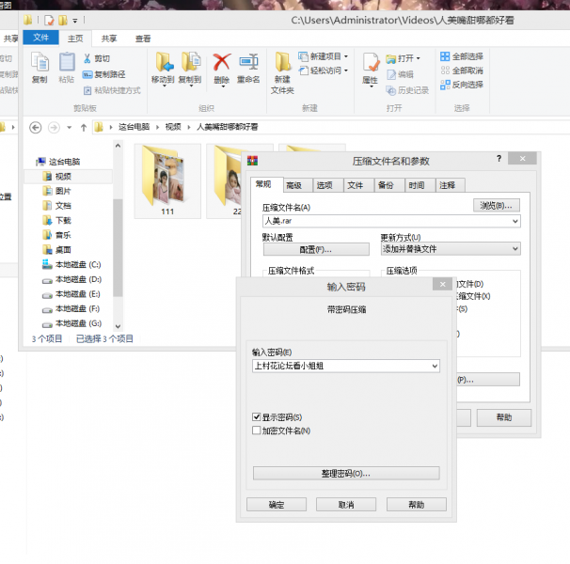This screenshot has height=564, width=570.
Task: Expand the Update mode (更新方式) dropdown
Action: [x=515, y=249]
